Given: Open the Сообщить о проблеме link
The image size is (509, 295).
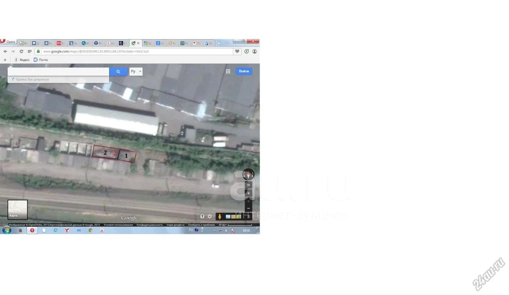Looking at the screenshot, I should pyautogui.click(x=201, y=225).
